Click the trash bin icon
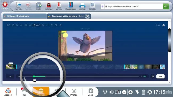173x97 pixels. 143,92
